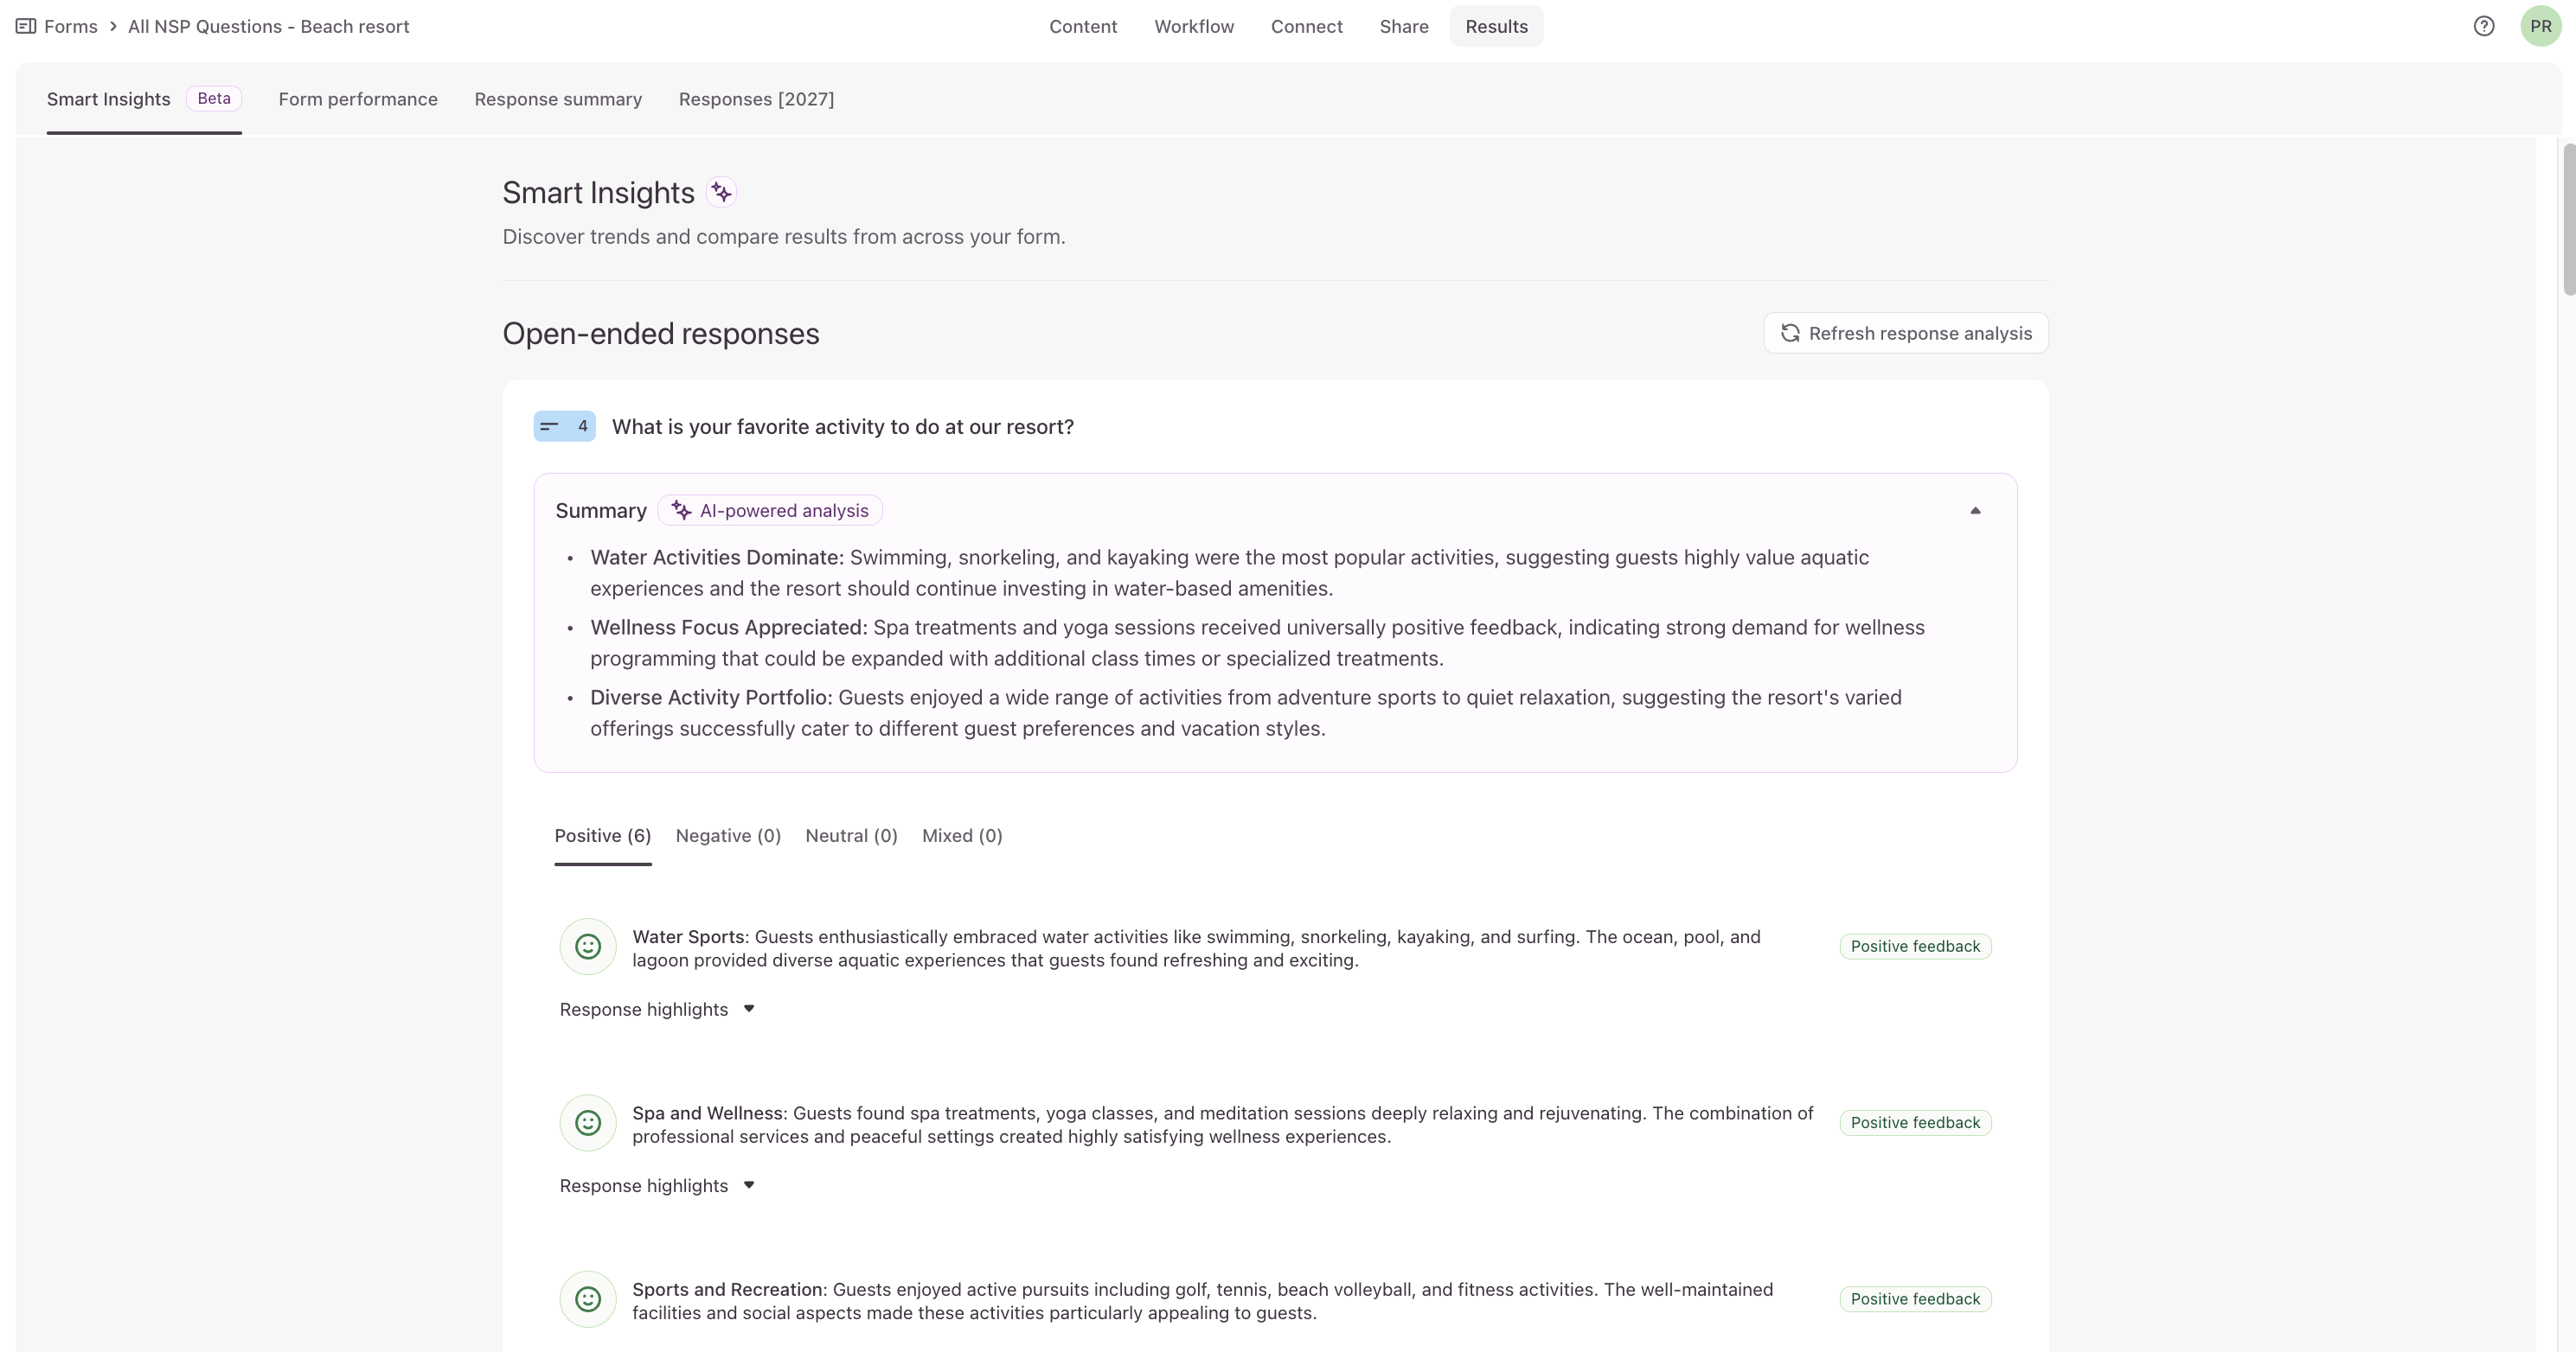Select the Neutral (0) sentiment tab

coord(851,835)
